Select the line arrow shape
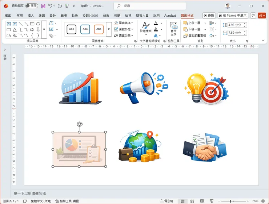This screenshot has width=269, height=204. pos(26,24)
